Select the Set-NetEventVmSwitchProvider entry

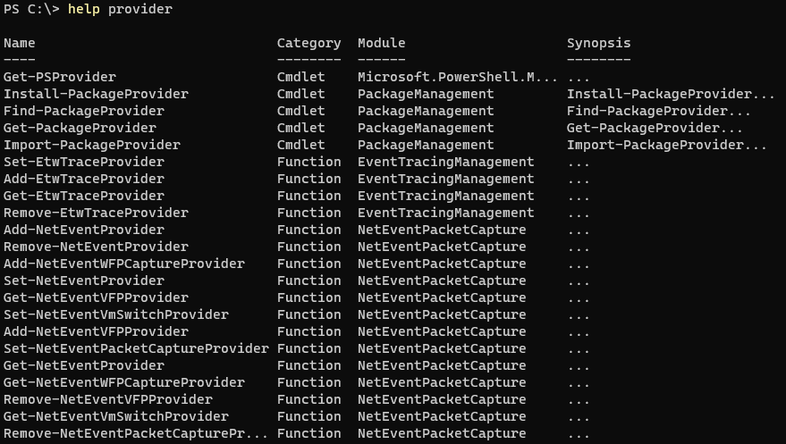tap(115, 314)
